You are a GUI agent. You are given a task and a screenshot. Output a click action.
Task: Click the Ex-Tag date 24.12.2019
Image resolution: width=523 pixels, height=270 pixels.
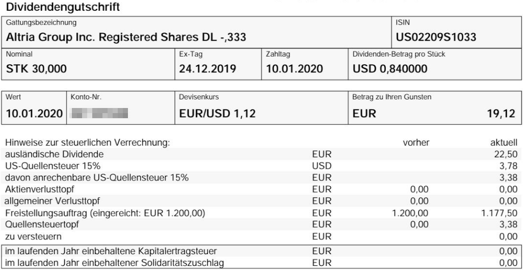point(207,69)
